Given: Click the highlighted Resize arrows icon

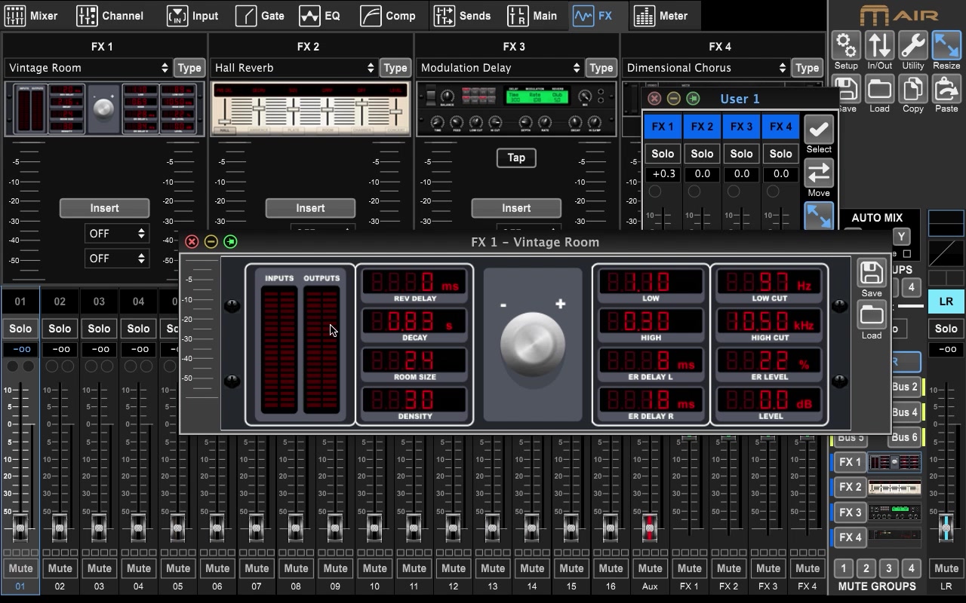Looking at the screenshot, I should pyautogui.click(x=946, y=46).
